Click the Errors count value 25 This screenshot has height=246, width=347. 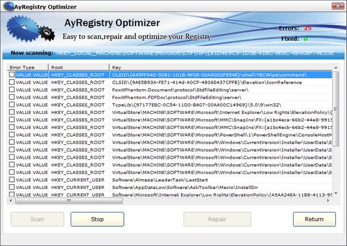point(307,29)
